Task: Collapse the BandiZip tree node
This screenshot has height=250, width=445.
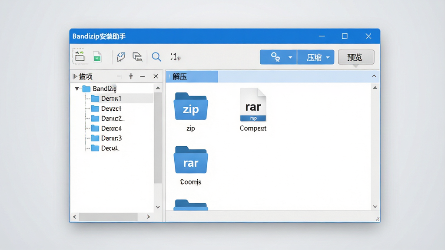Action: (x=76, y=89)
